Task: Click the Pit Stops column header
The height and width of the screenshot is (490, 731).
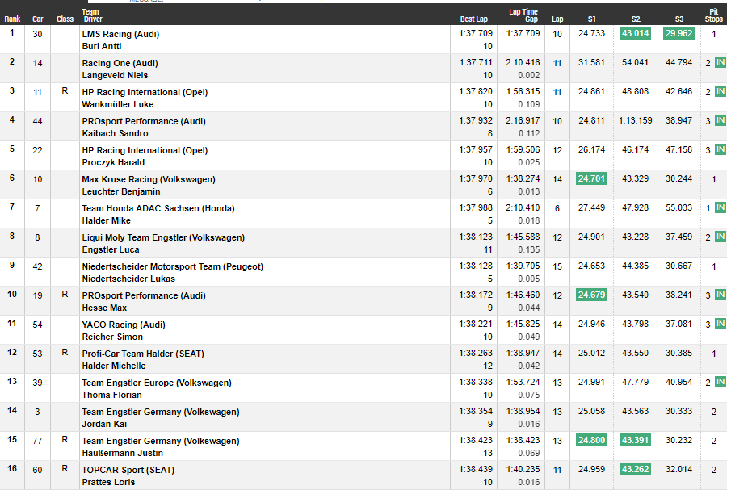Action: tap(714, 15)
